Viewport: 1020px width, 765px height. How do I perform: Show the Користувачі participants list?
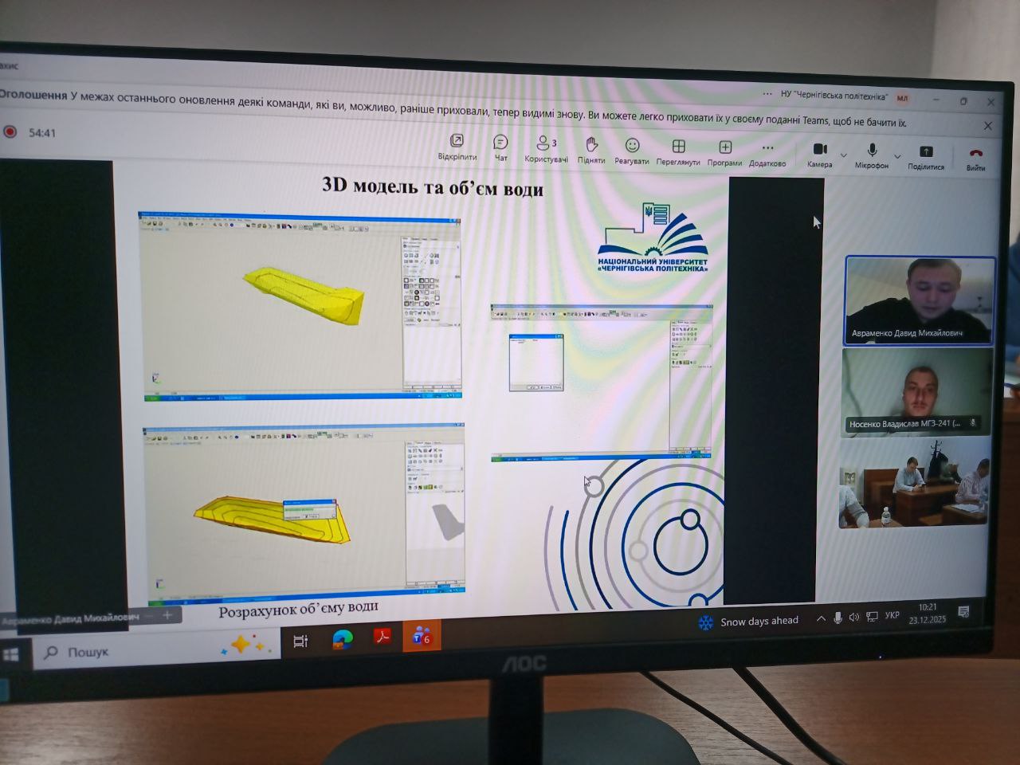point(545,146)
